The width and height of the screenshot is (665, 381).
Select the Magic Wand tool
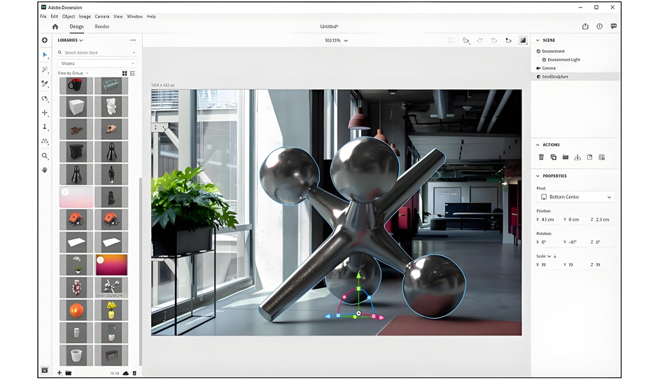click(x=45, y=69)
